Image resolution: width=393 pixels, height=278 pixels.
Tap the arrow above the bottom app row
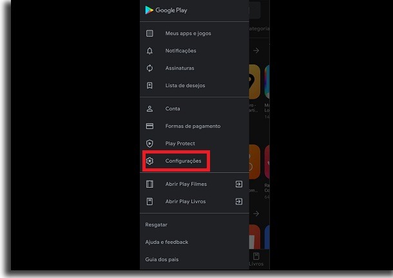(x=256, y=213)
